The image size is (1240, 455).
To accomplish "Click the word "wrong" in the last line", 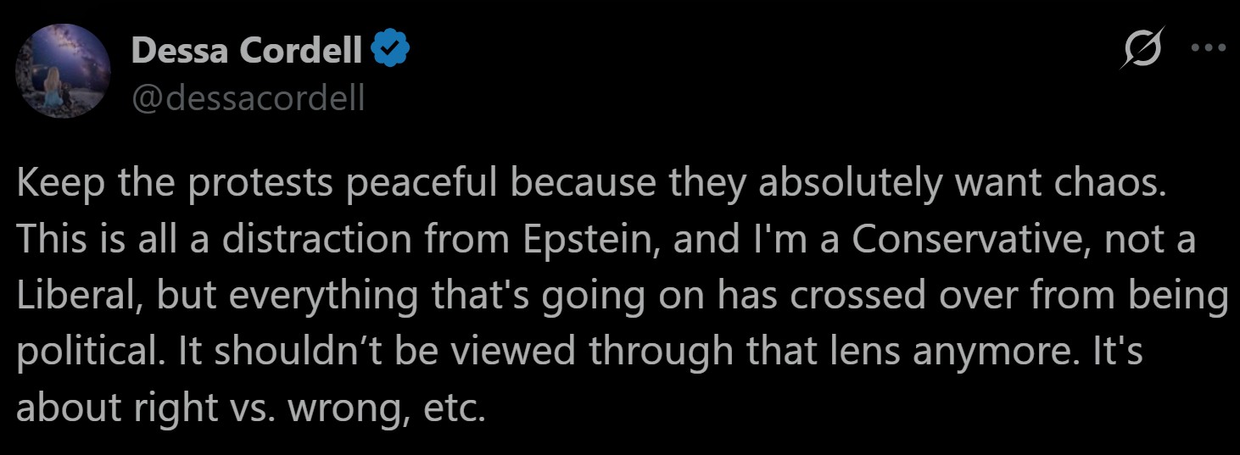I will coord(340,408).
